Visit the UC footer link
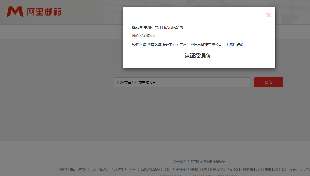This screenshot has width=310, height=176. pos(276,170)
